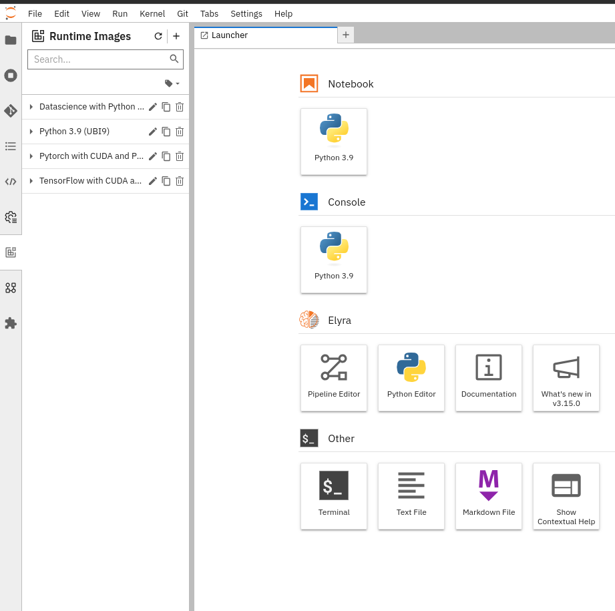Delete Pytorch with CUDA runtime image
The height and width of the screenshot is (611, 615).
[x=180, y=156]
